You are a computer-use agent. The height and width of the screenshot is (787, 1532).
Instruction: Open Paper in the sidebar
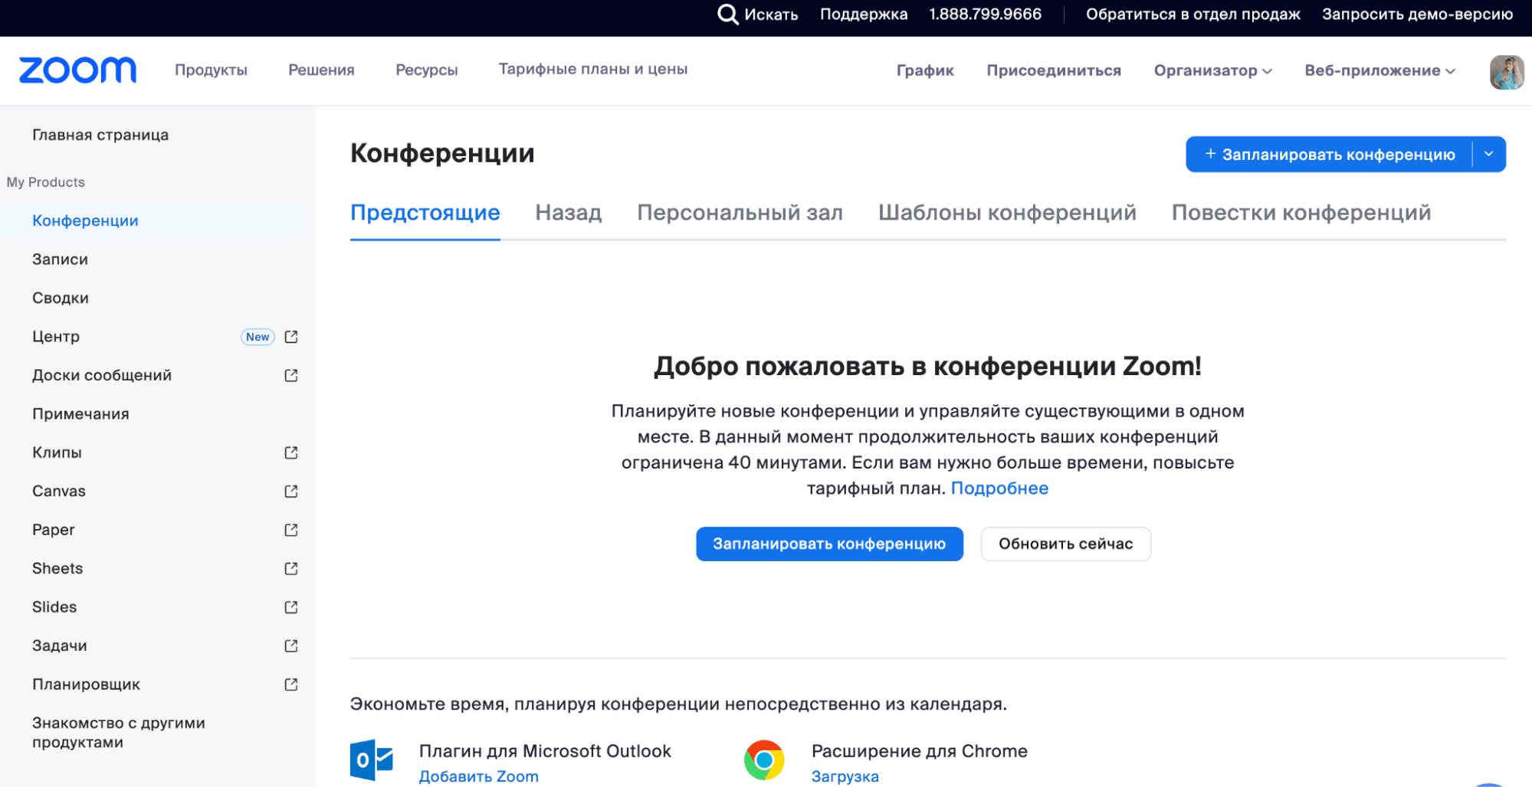[x=54, y=530]
